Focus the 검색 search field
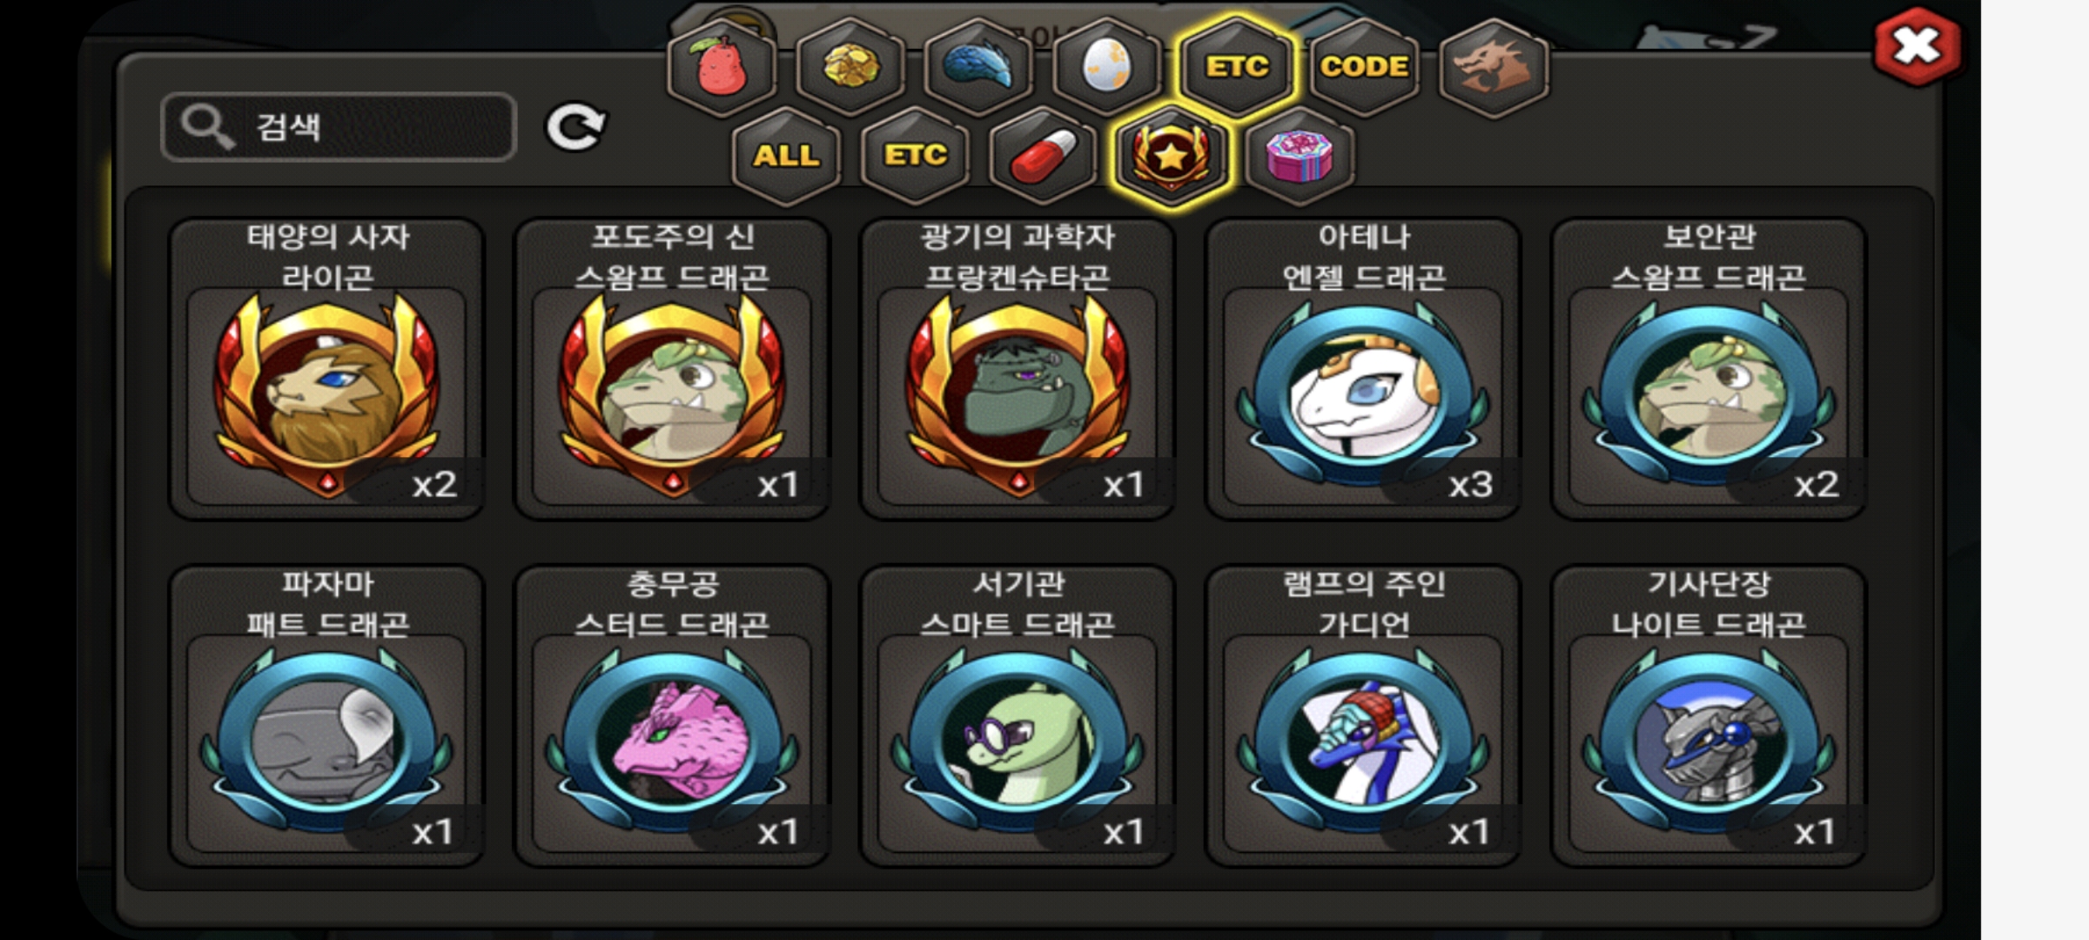This screenshot has height=940, width=2089. [x=339, y=127]
